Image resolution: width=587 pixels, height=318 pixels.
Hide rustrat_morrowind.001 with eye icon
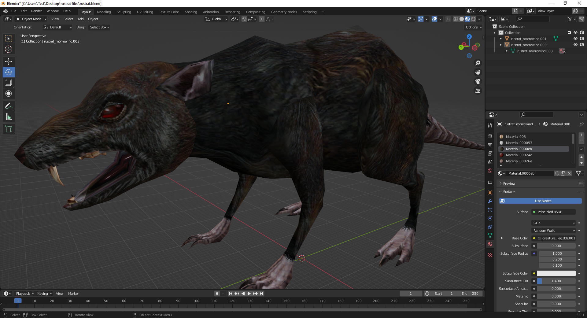pos(575,39)
